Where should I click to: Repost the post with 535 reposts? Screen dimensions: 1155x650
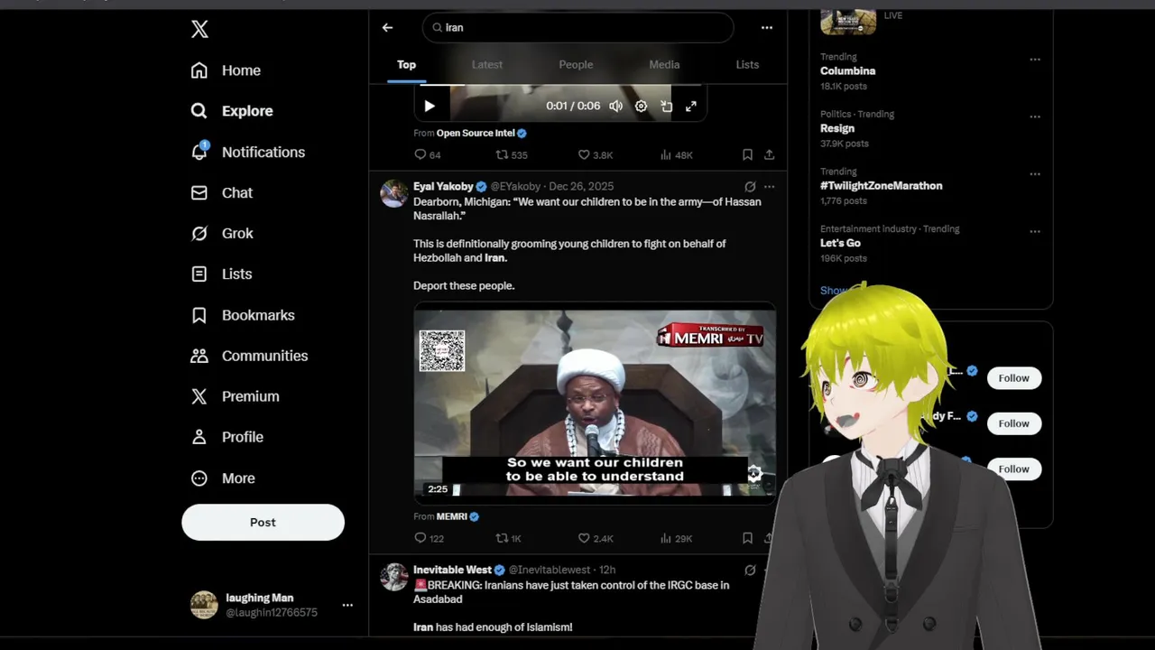point(512,154)
